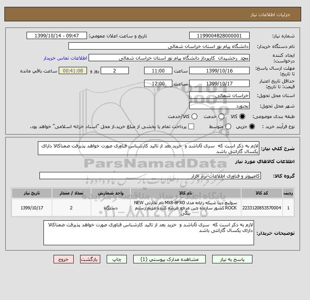The height and width of the screenshot is (300, 310).
Task: Click the label طبقه بندی موضوعی
Action: click(x=274, y=116)
